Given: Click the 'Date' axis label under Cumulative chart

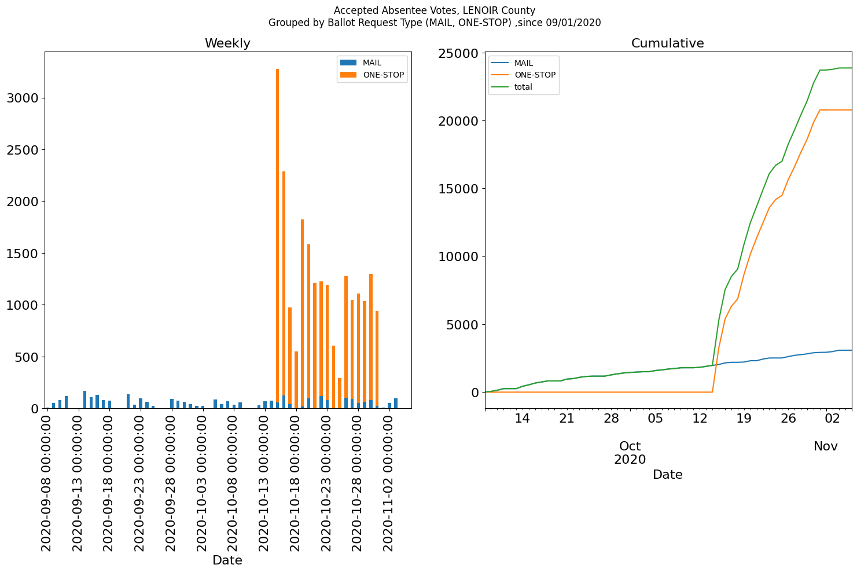Looking at the screenshot, I should point(668,475).
